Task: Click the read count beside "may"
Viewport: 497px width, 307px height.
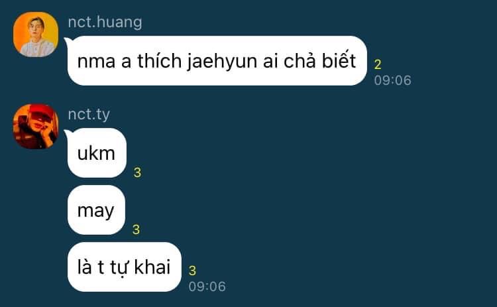Action: point(136,229)
